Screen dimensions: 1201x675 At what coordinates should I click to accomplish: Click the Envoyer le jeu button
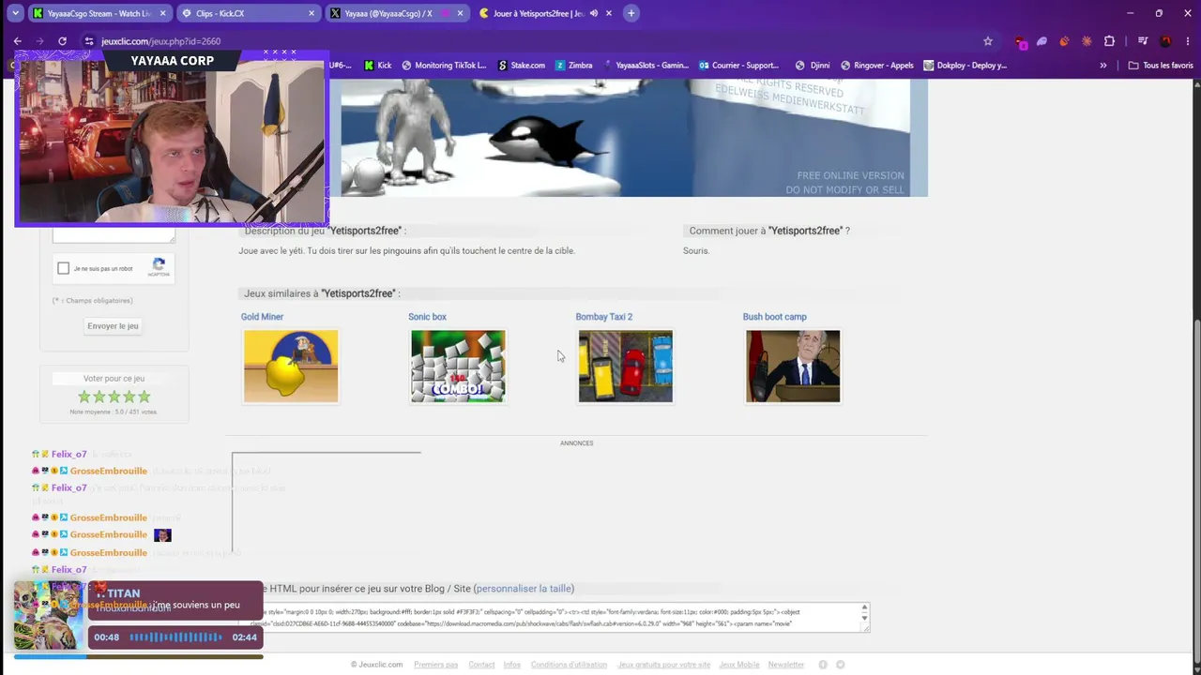(x=113, y=326)
